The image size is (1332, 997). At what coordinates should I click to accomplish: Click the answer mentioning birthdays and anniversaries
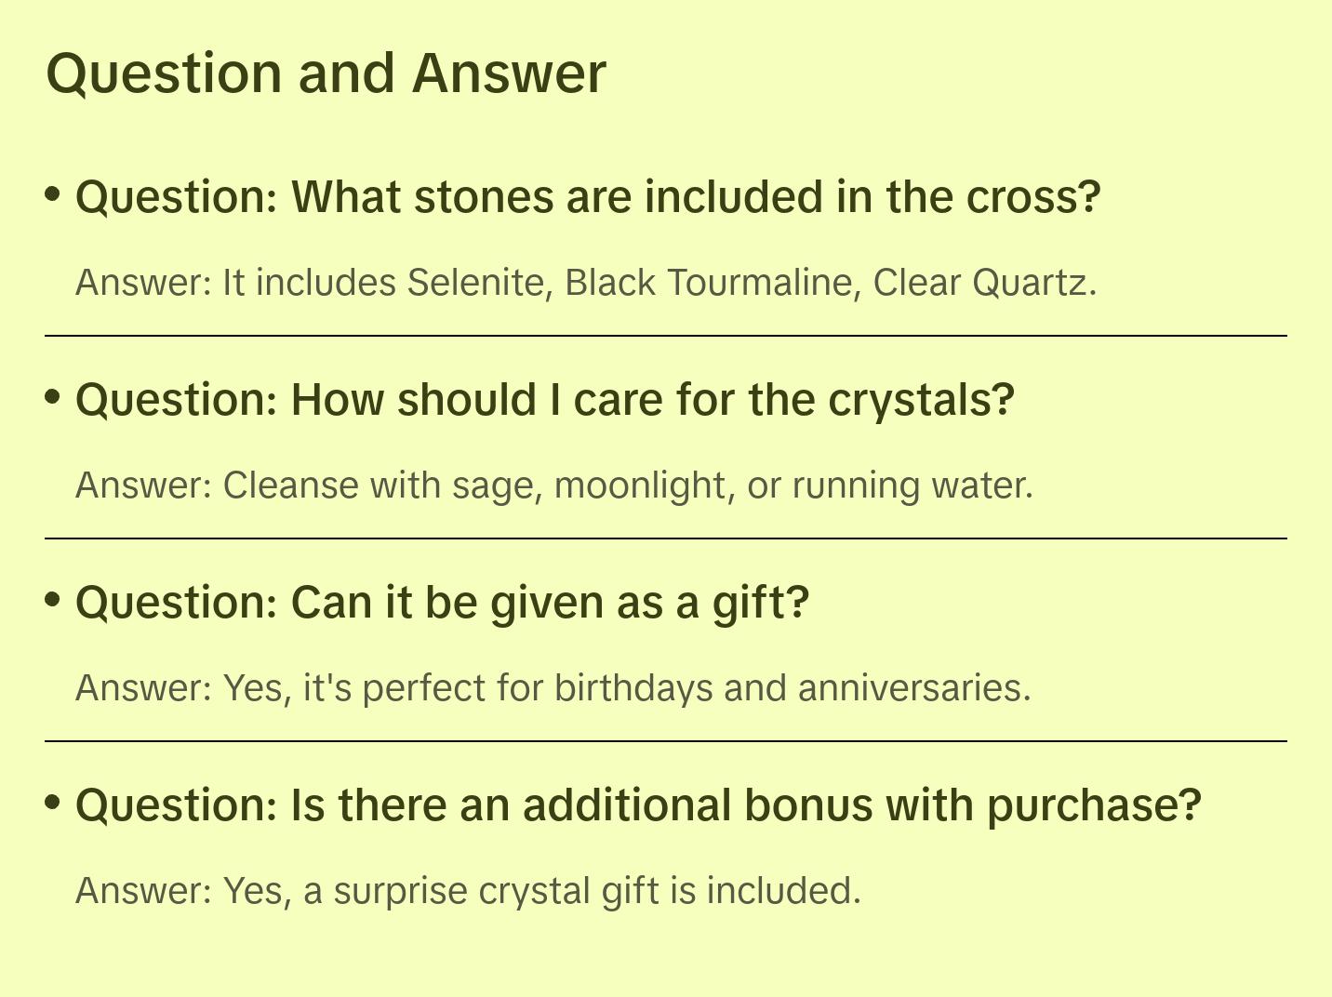[x=553, y=688]
